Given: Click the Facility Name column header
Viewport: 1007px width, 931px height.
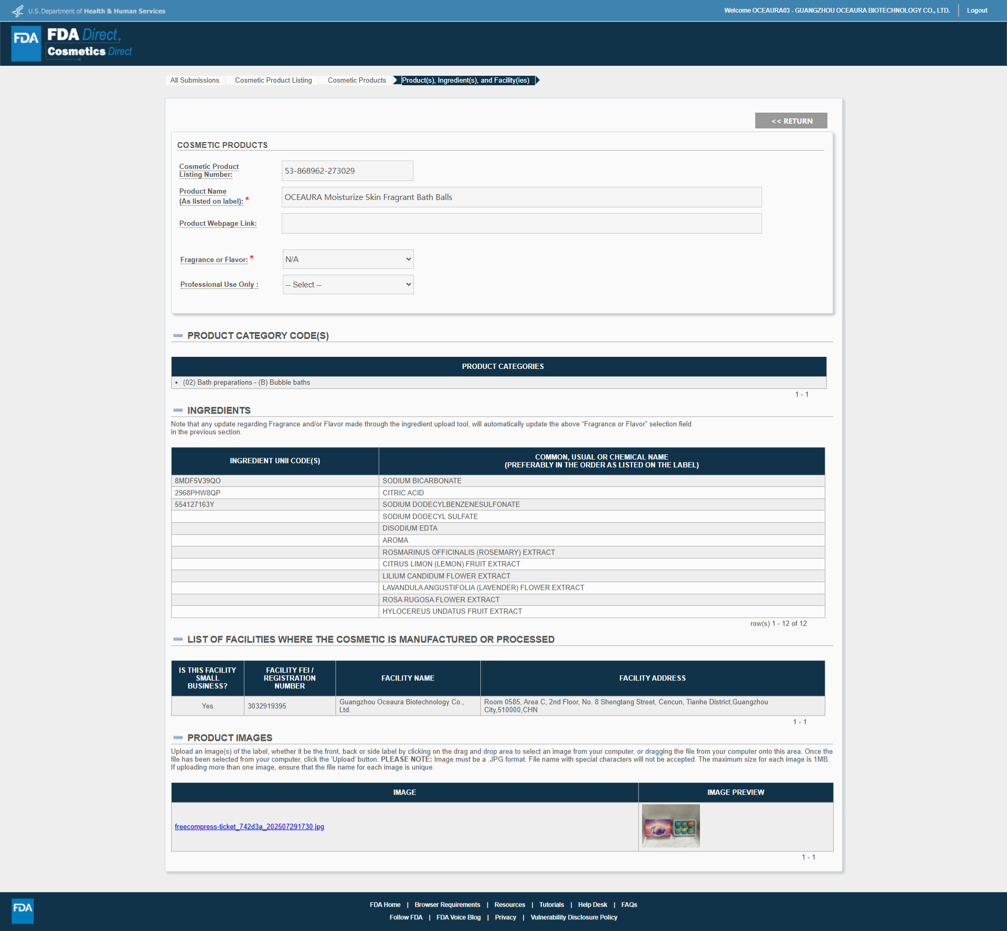Looking at the screenshot, I should click(x=408, y=678).
